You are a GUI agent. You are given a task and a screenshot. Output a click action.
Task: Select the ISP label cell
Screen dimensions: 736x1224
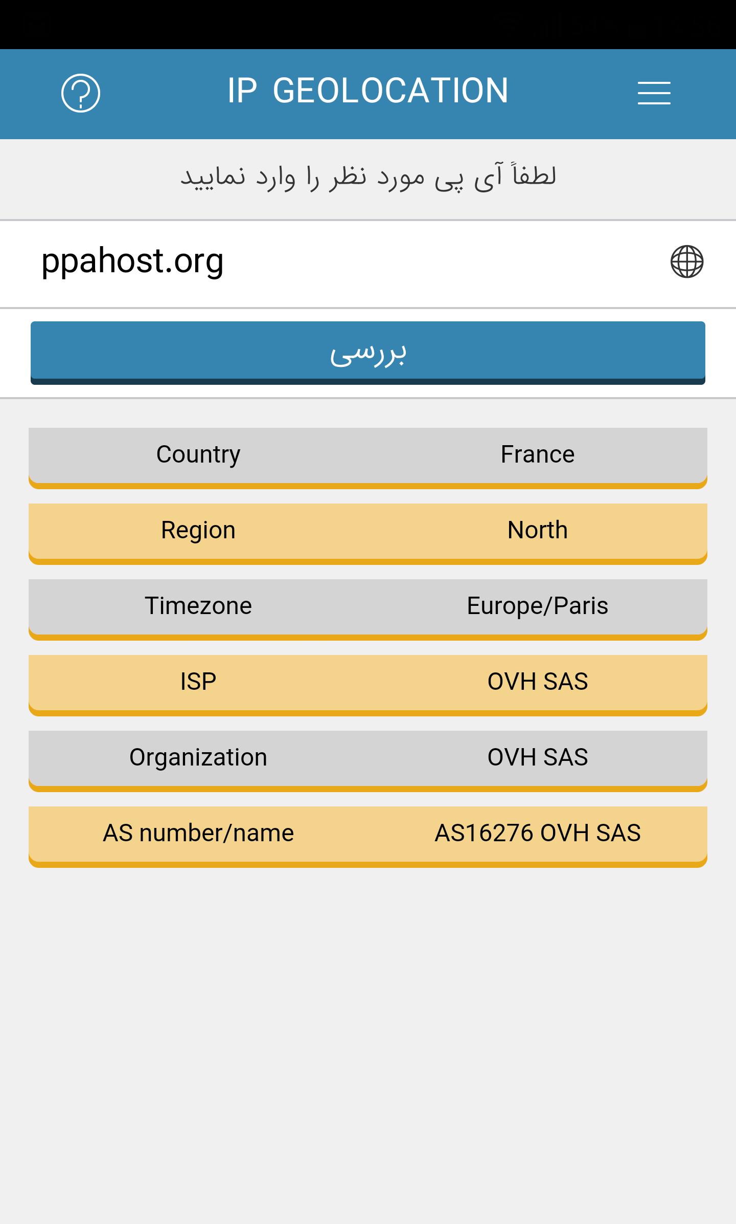[198, 682]
